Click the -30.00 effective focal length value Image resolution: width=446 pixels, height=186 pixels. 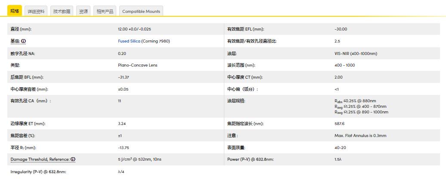(x=341, y=29)
